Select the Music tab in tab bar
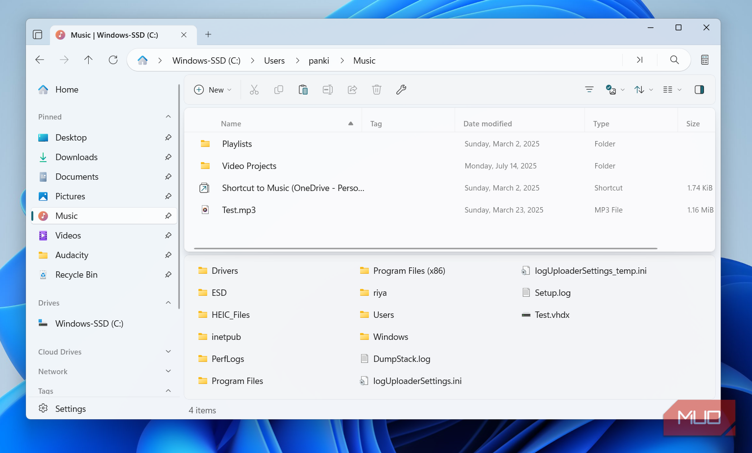 (x=114, y=35)
